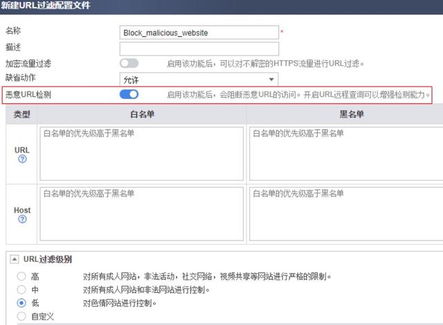Click the URL blacklist text area
This screenshot has width=443, height=325.
[346, 154]
